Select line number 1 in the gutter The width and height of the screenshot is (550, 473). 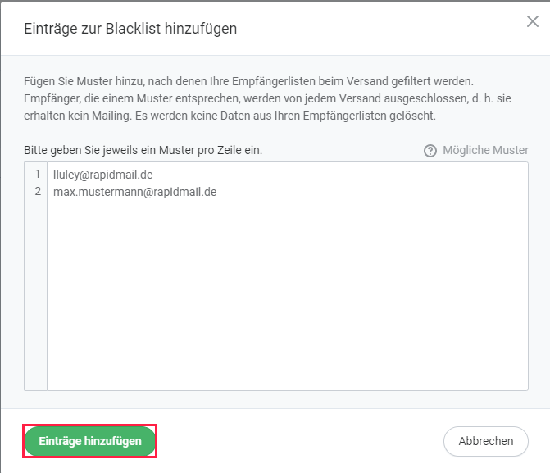tap(38, 174)
